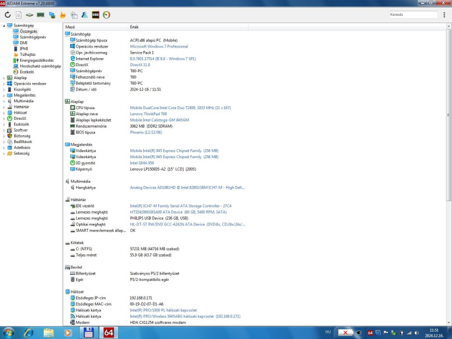The width and height of the screenshot is (452, 339).
Task: Select Biztonság in the left tree
Action: click(x=22, y=136)
